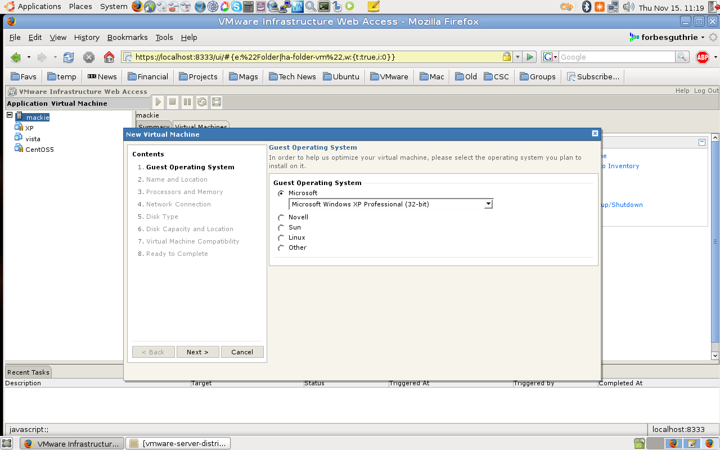Open the Tech News bookmark folder
This screenshot has width=720, height=450.
(292, 76)
